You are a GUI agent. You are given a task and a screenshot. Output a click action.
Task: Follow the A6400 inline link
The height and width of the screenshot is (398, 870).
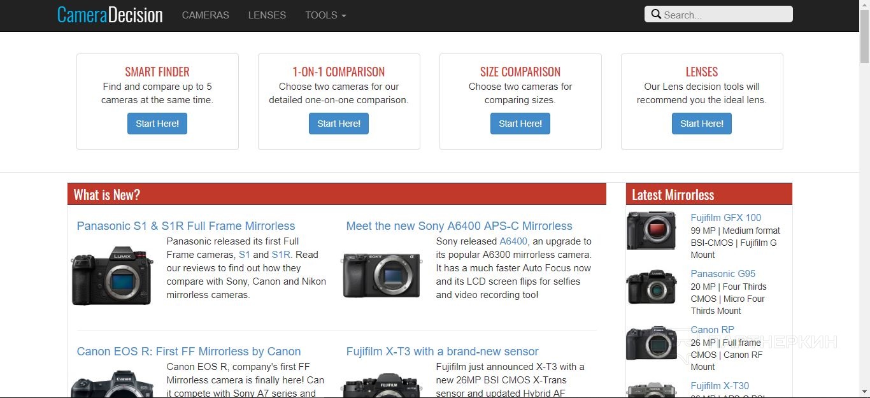tap(513, 241)
